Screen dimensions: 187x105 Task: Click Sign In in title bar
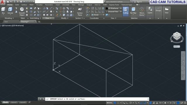(139, 2)
